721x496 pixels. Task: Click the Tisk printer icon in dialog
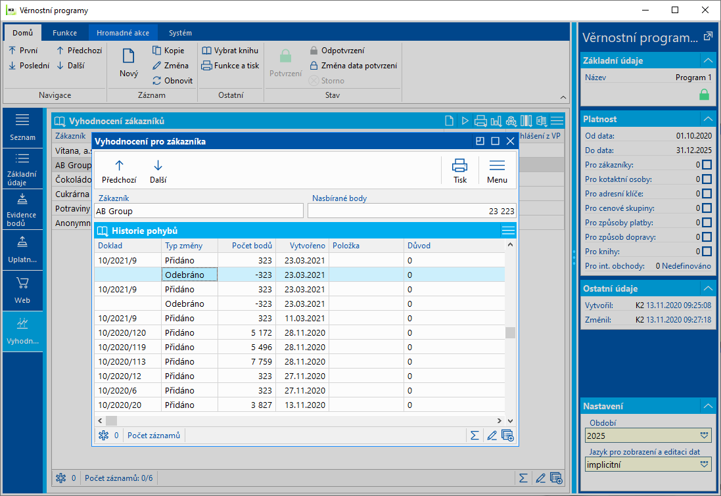459,169
